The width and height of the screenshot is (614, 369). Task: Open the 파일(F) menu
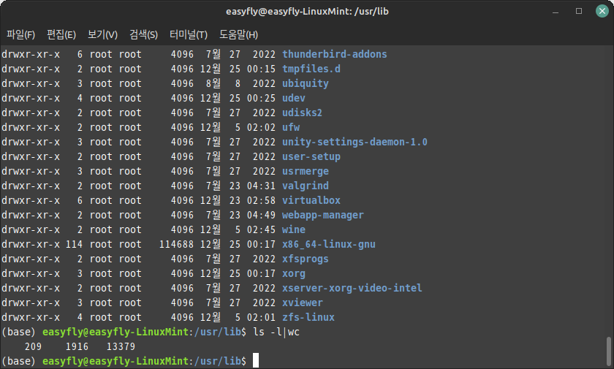click(x=20, y=34)
